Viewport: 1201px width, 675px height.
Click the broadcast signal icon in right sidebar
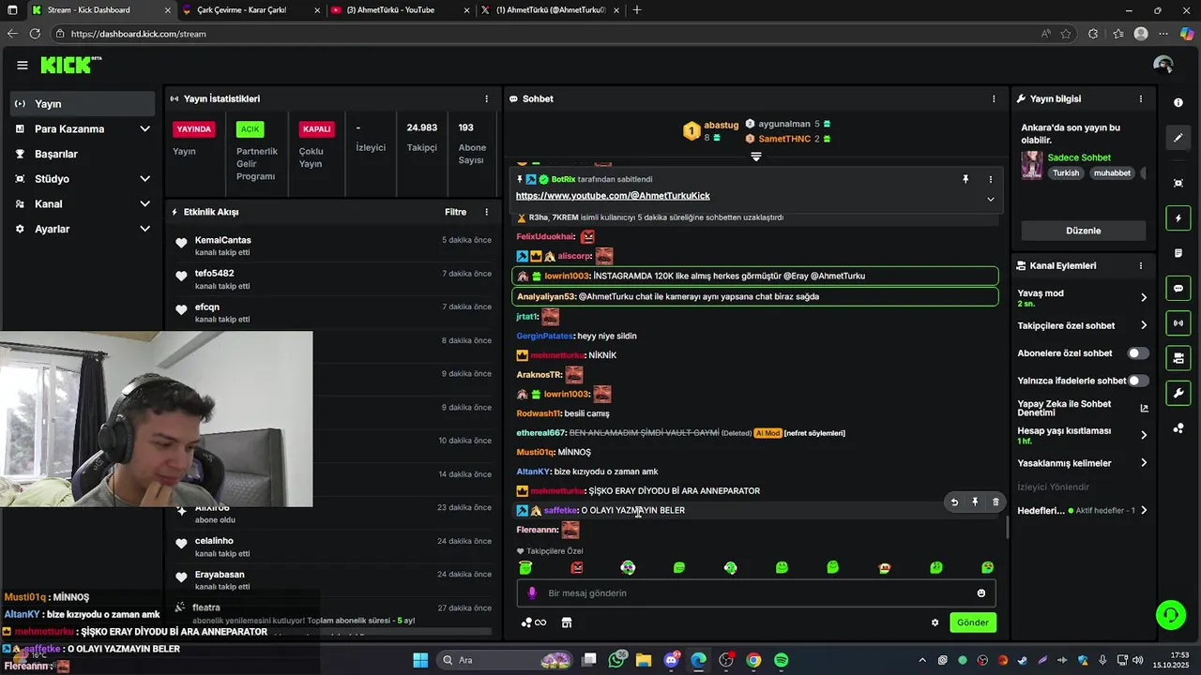pos(1178,323)
